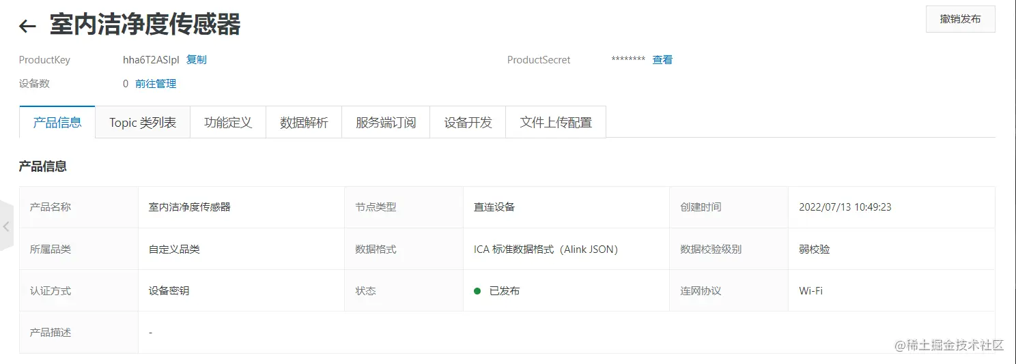Select the 产品信息 tab

57,123
